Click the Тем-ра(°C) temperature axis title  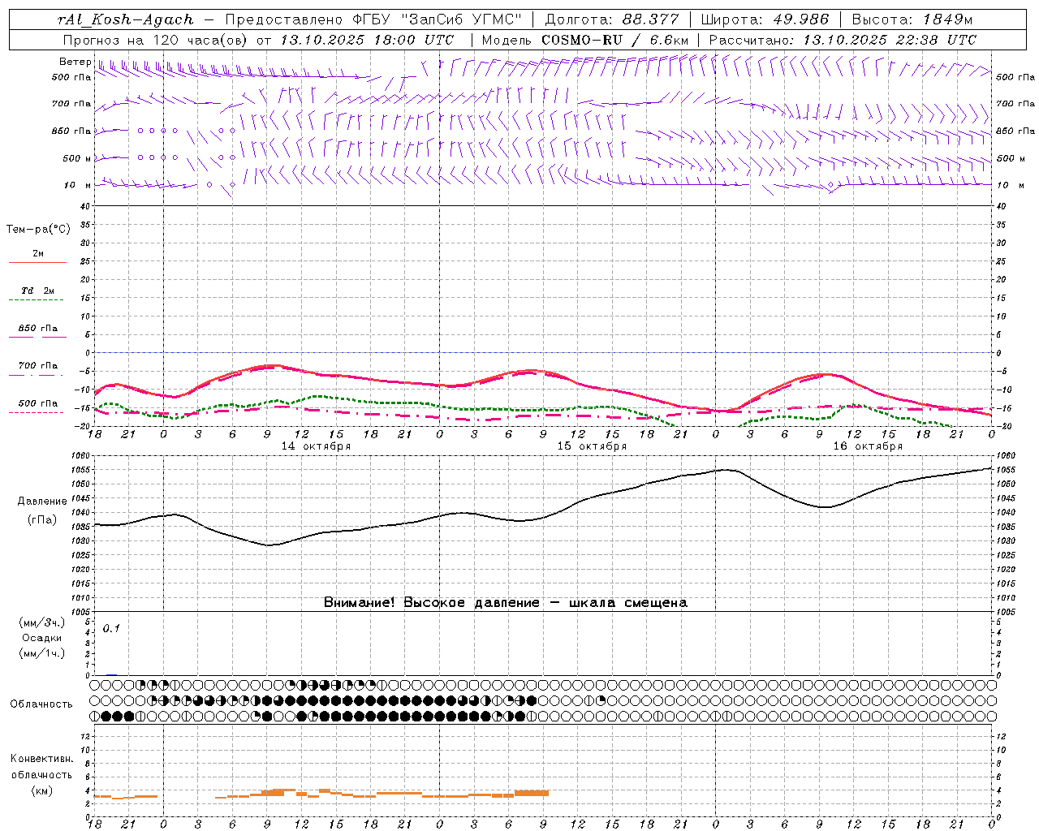(38, 230)
